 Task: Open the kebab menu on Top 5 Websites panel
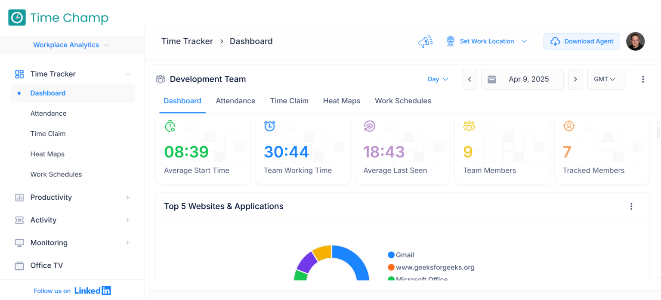[x=631, y=206]
